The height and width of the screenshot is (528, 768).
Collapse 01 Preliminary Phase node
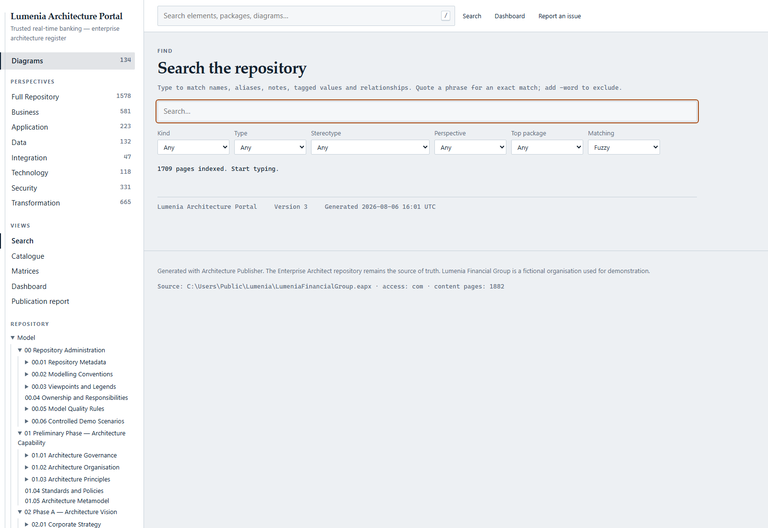20,433
